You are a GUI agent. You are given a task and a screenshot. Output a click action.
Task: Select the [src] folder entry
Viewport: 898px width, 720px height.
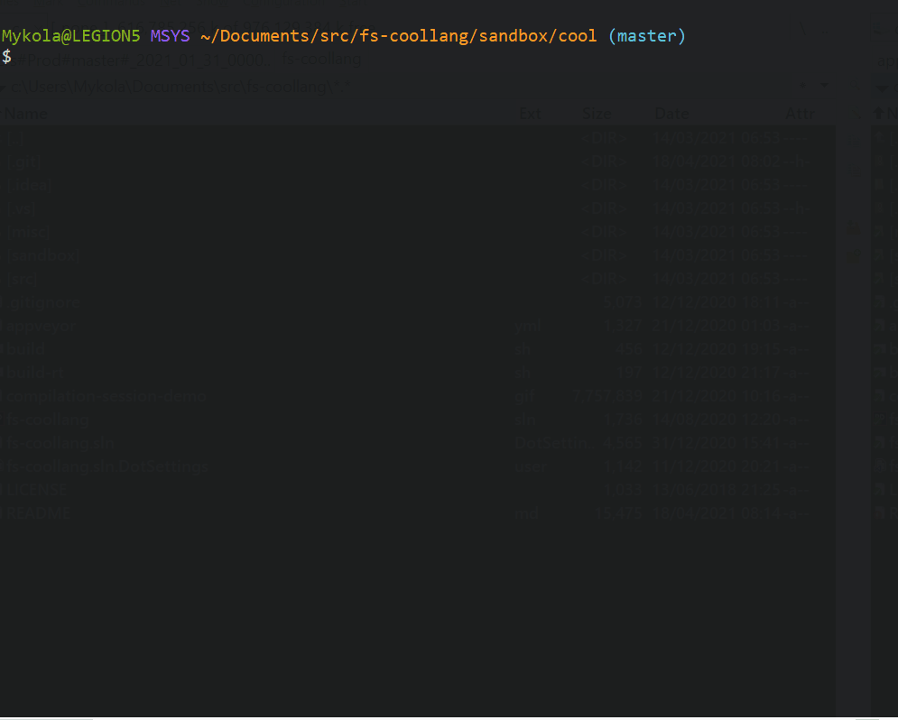(23, 279)
